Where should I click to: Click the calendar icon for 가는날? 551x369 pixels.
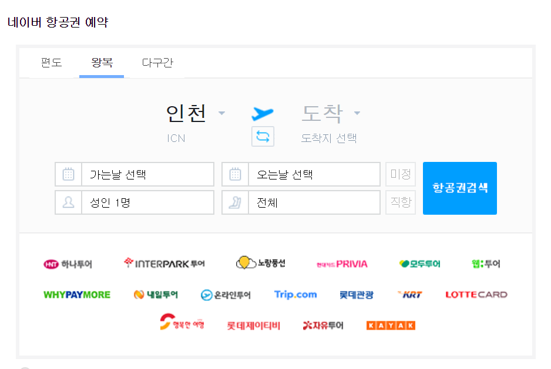tap(68, 174)
